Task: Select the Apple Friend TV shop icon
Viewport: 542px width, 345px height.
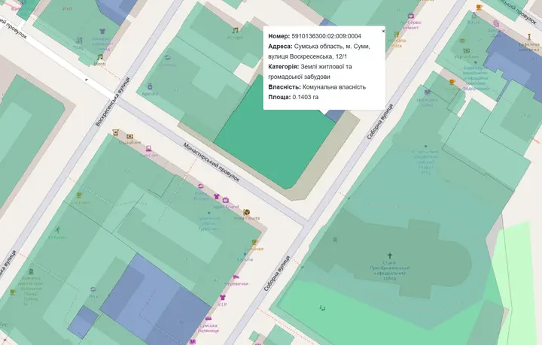Action: pos(226,200)
